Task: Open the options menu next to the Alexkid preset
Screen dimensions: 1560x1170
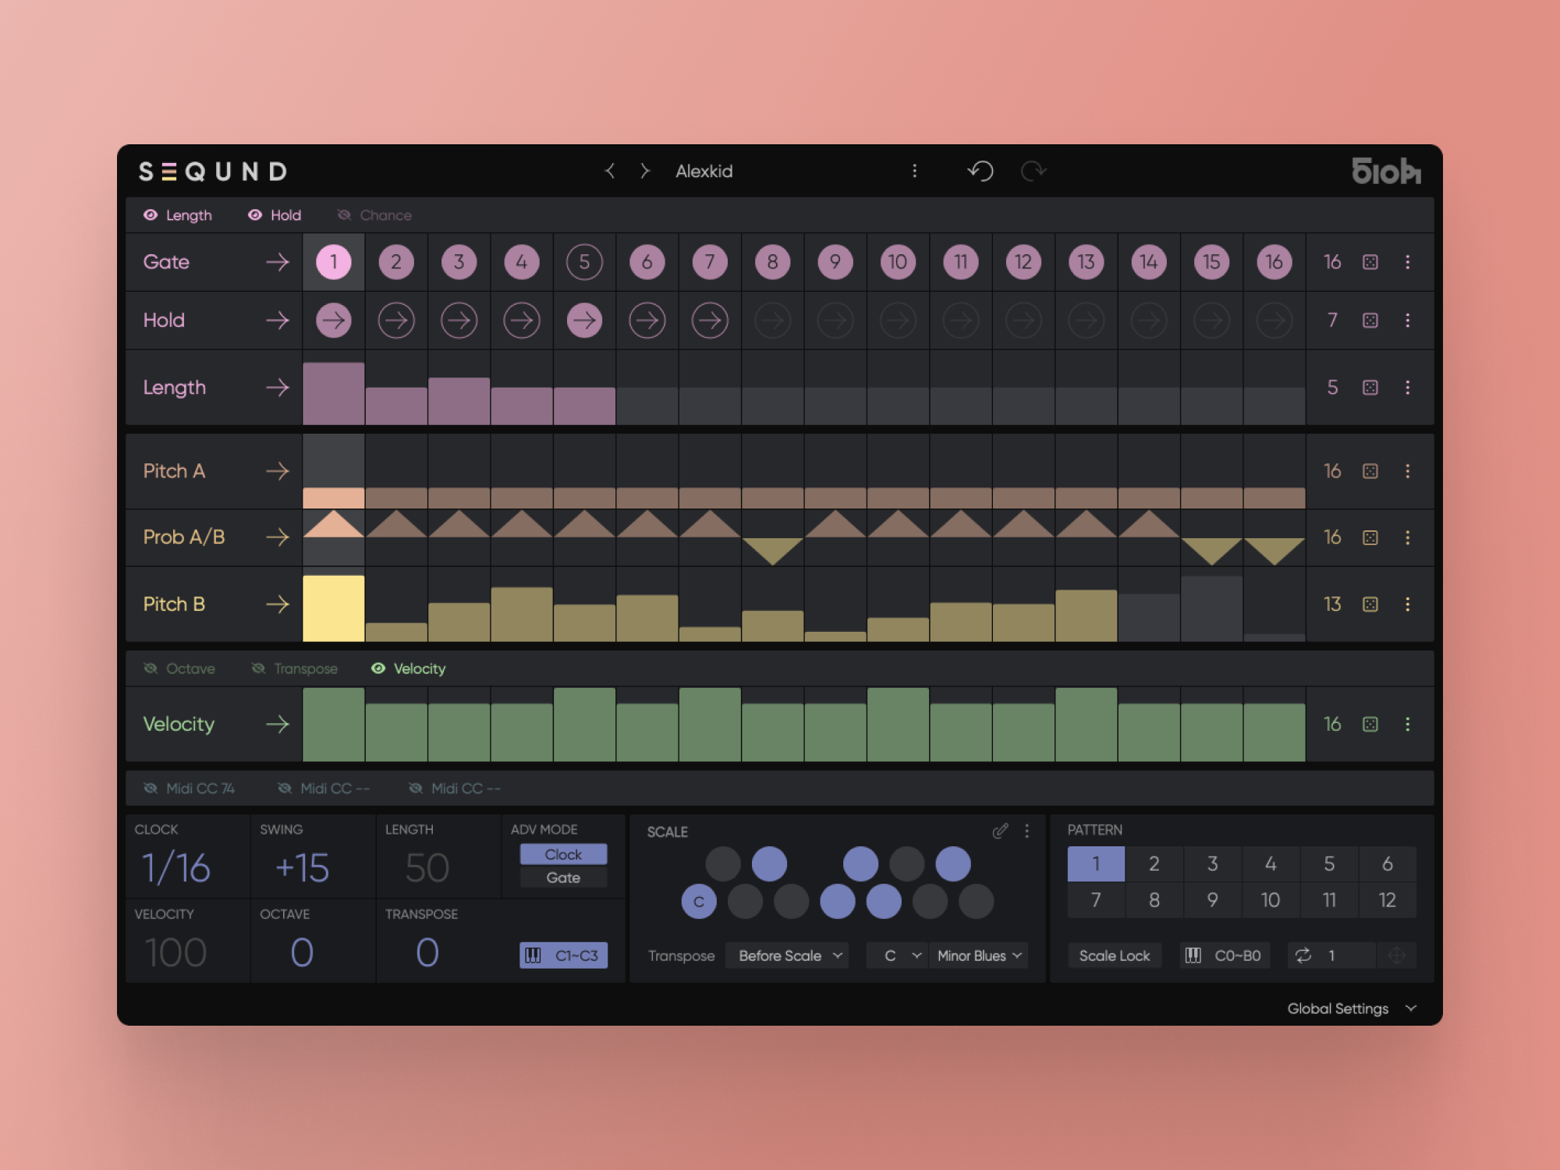Action: click(915, 171)
